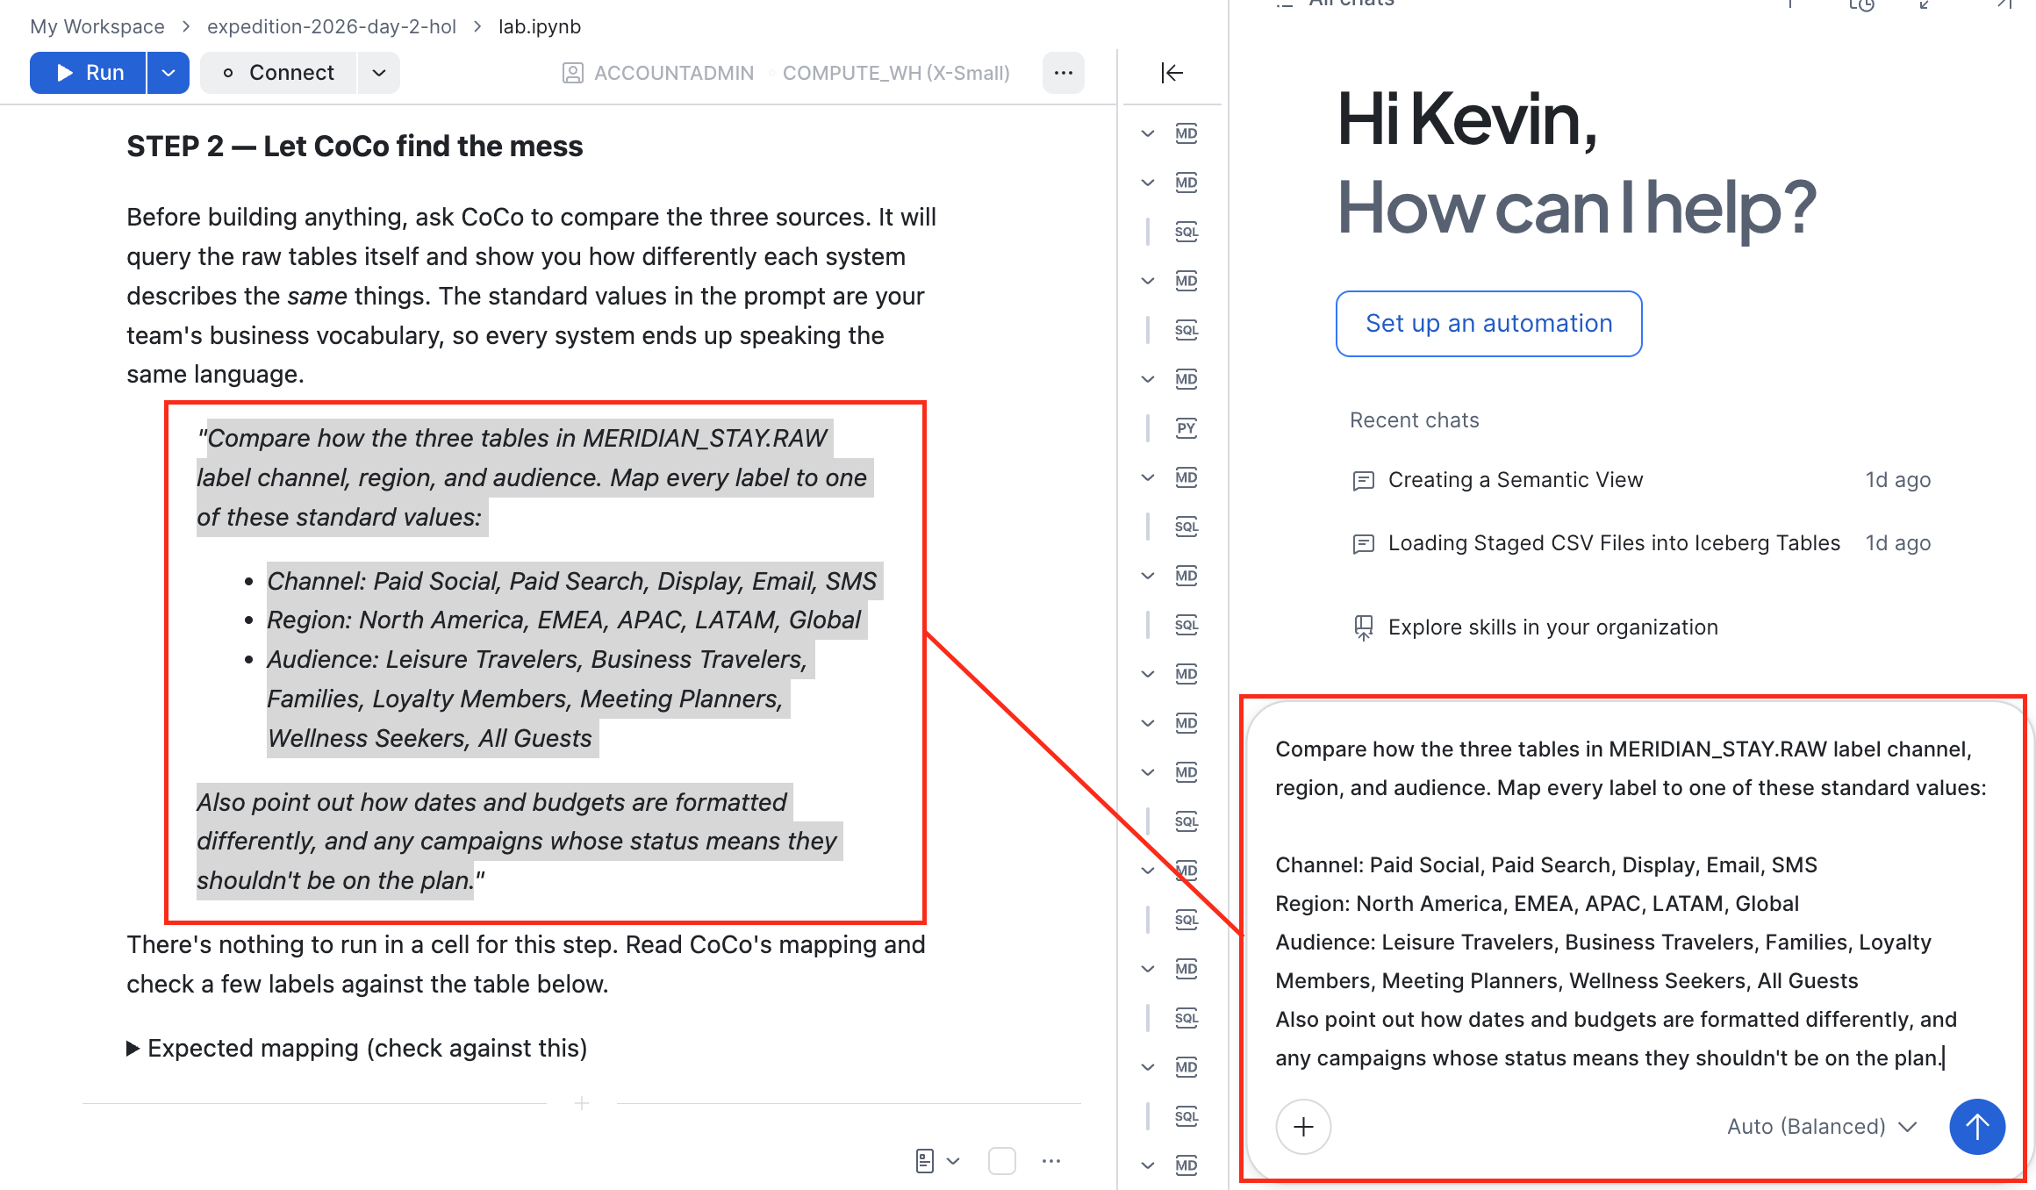The image size is (2036, 1190).
Task: Open the Loading Staged CSV Files chat
Action: [x=1614, y=543]
